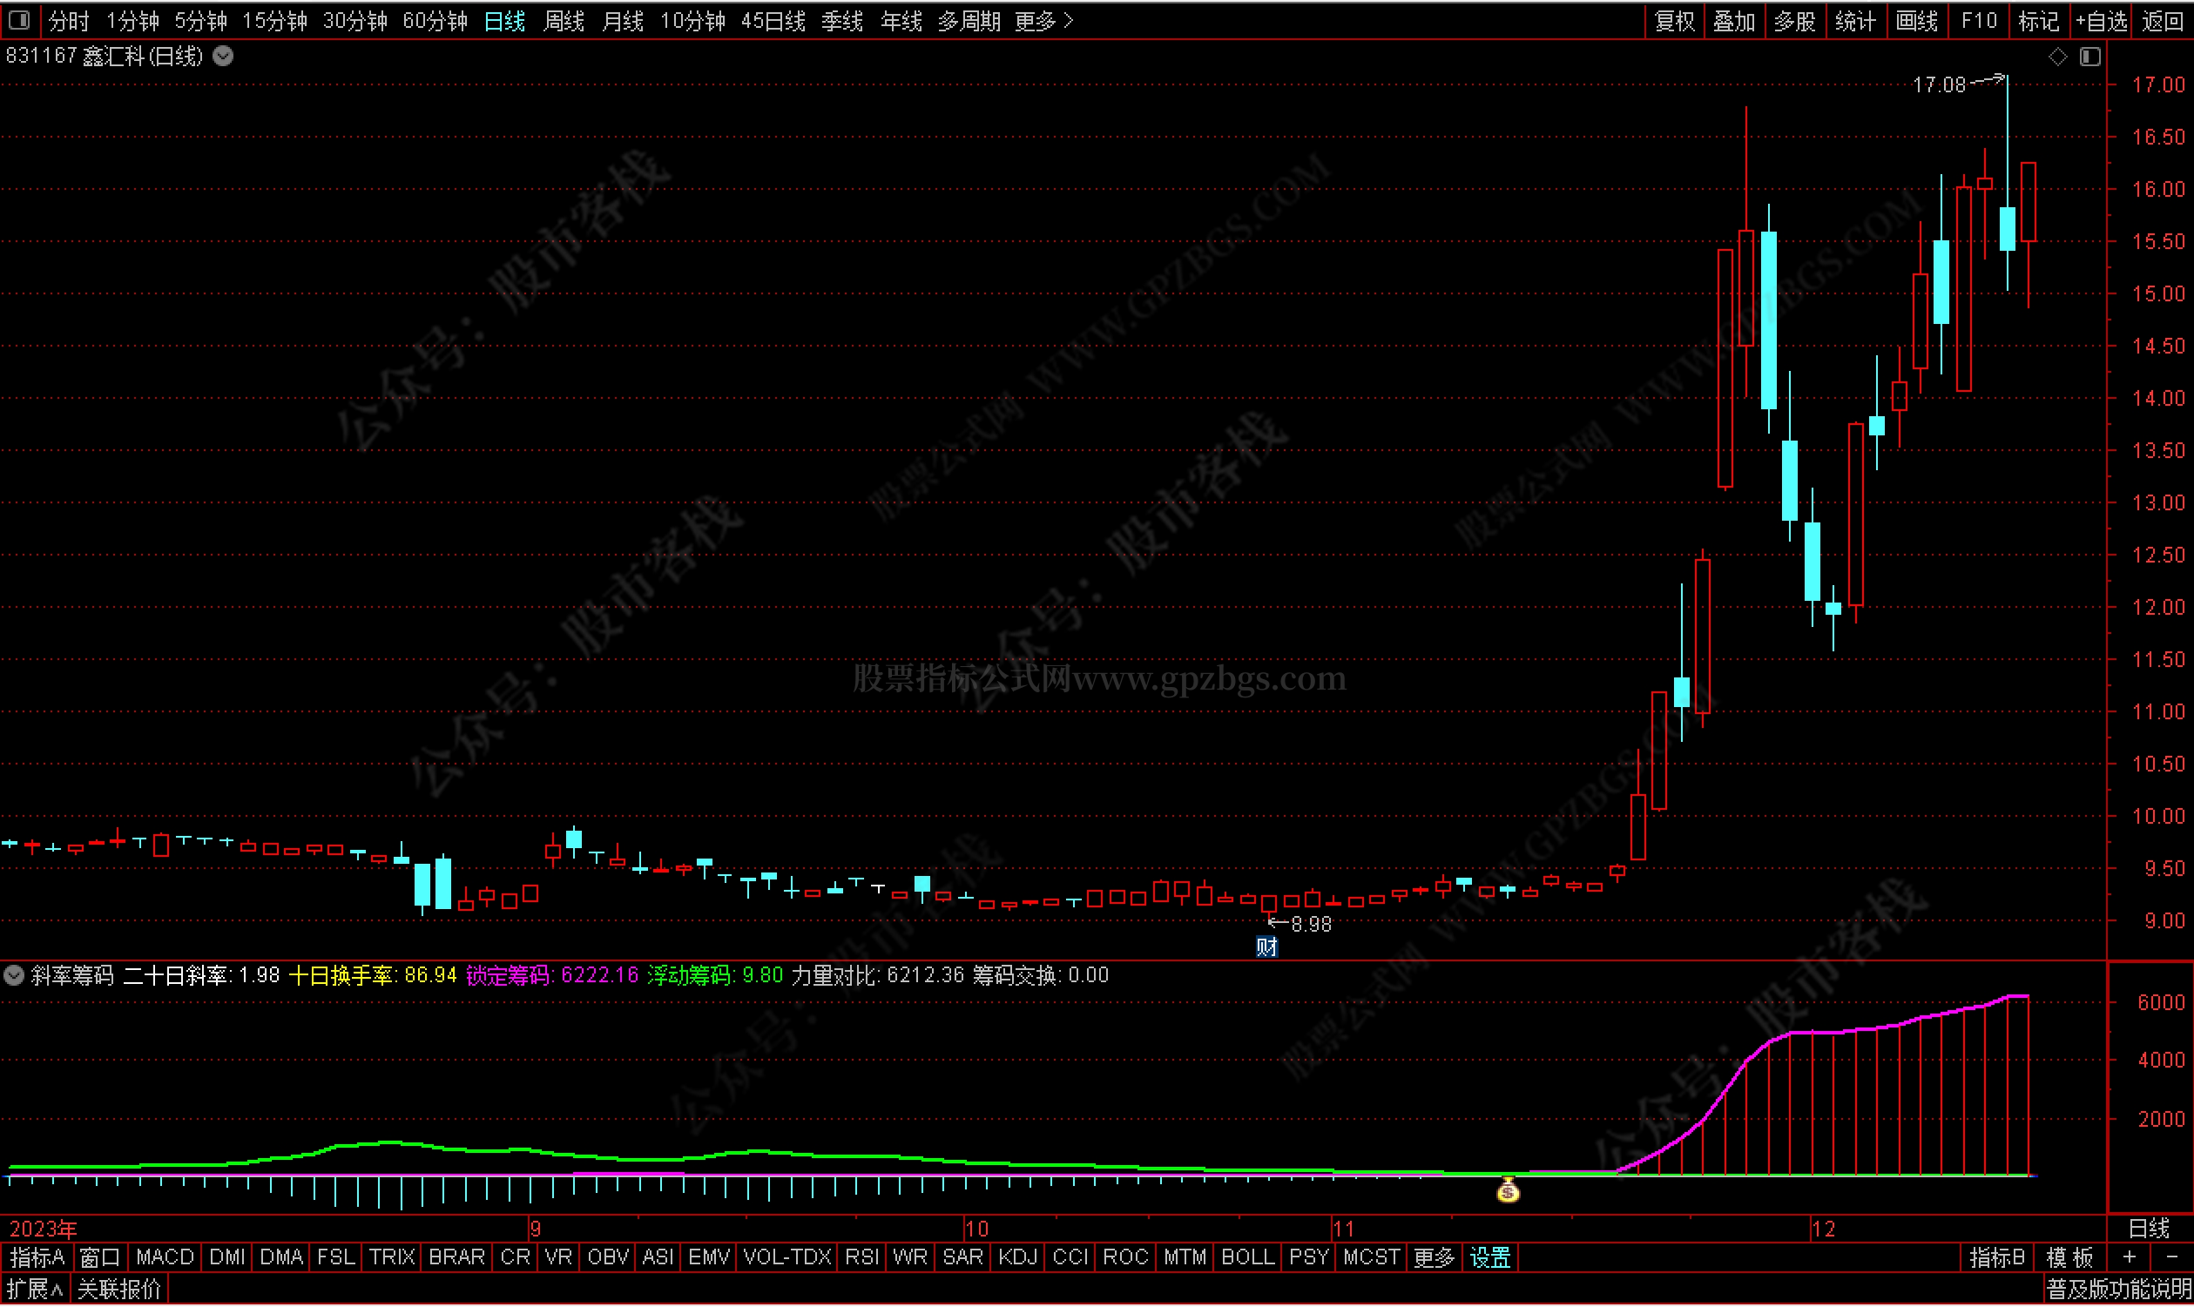The height and width of the screenshot is (1307, 2194).
Task: Zoom out chart with minus button
Action: coord(2171,1257)
